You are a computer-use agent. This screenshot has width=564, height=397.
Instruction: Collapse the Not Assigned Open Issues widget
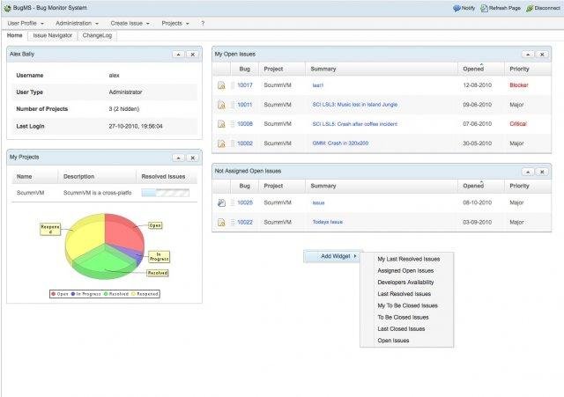(x=527, y=172)
